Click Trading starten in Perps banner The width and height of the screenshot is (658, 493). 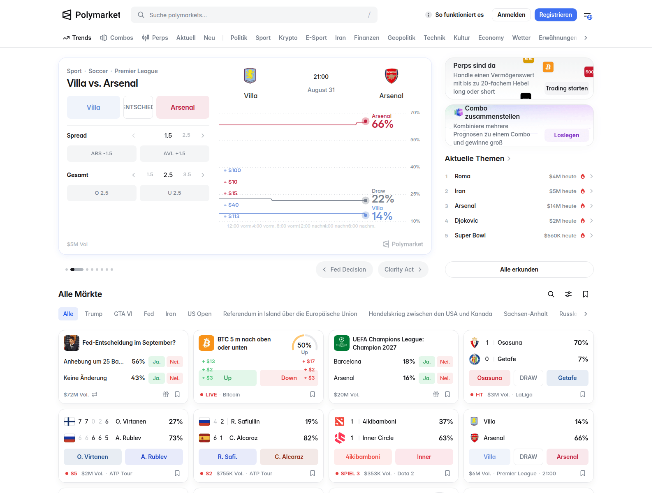(567, 88)
